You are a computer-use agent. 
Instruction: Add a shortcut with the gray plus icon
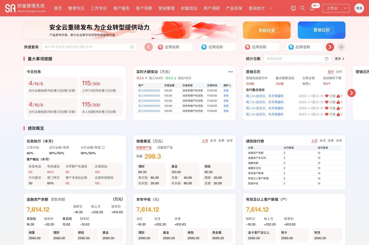pyautogui.click(x=341, y=47)
